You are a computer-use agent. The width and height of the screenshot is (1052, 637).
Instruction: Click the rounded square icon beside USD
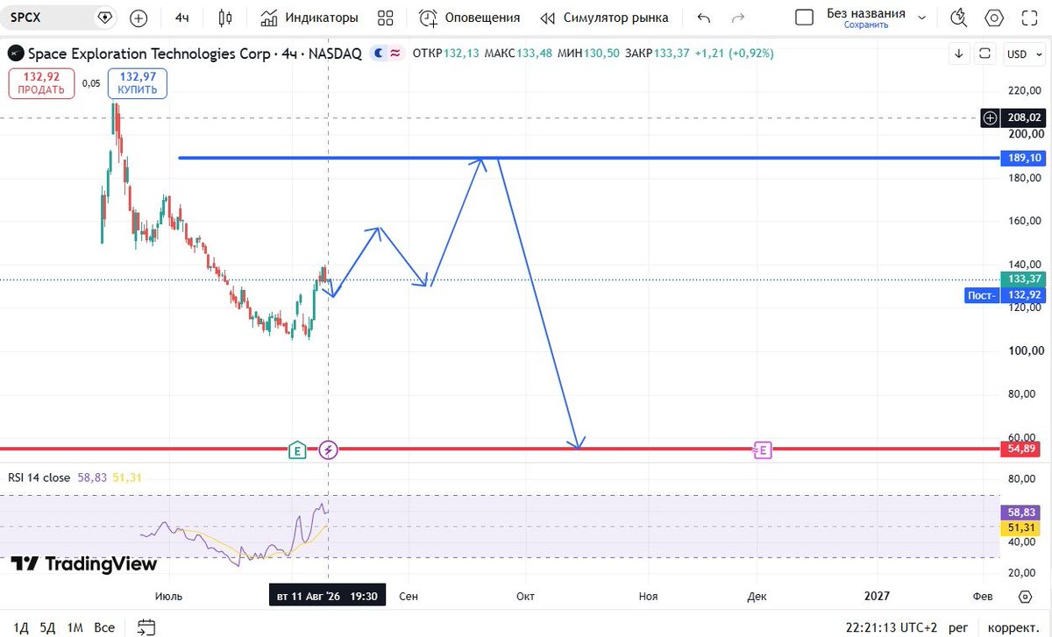click(x=984, y=53)
